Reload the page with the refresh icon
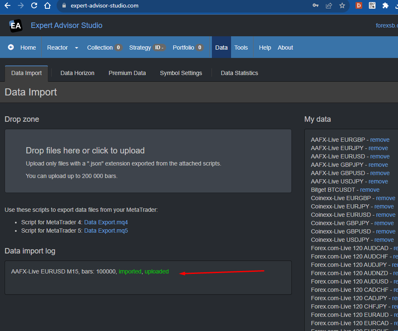The width and height of the screenshot is (398, 331). point(34,5)
